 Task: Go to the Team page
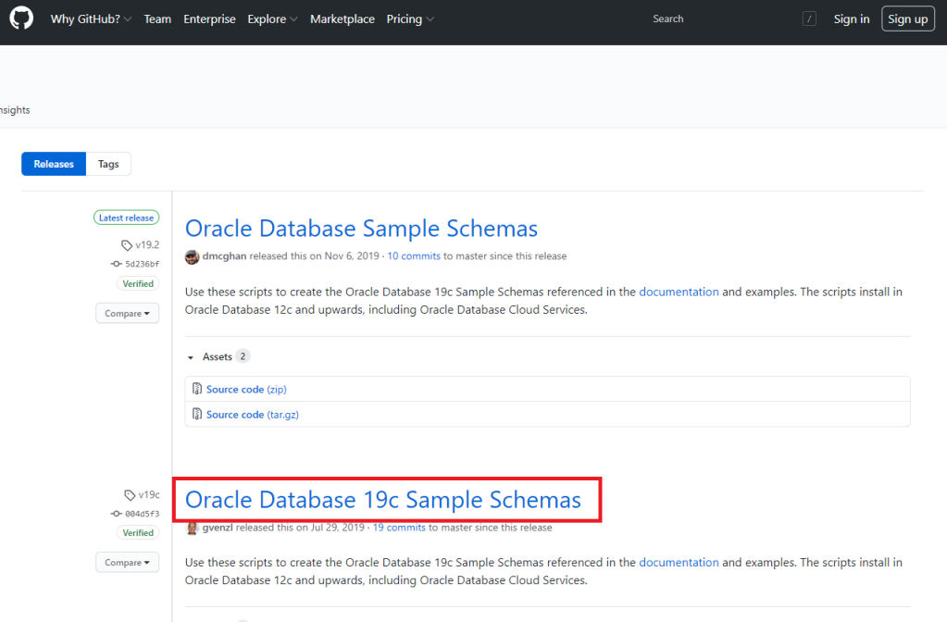157,19
